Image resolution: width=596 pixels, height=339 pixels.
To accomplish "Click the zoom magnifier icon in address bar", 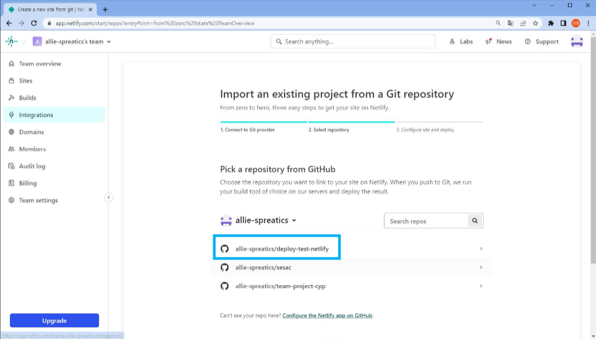I will [498, 23].
